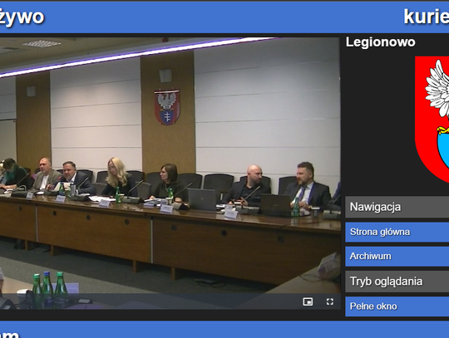
Task: Click the Tryb oglądania section header
Action: tap(397, 282)
